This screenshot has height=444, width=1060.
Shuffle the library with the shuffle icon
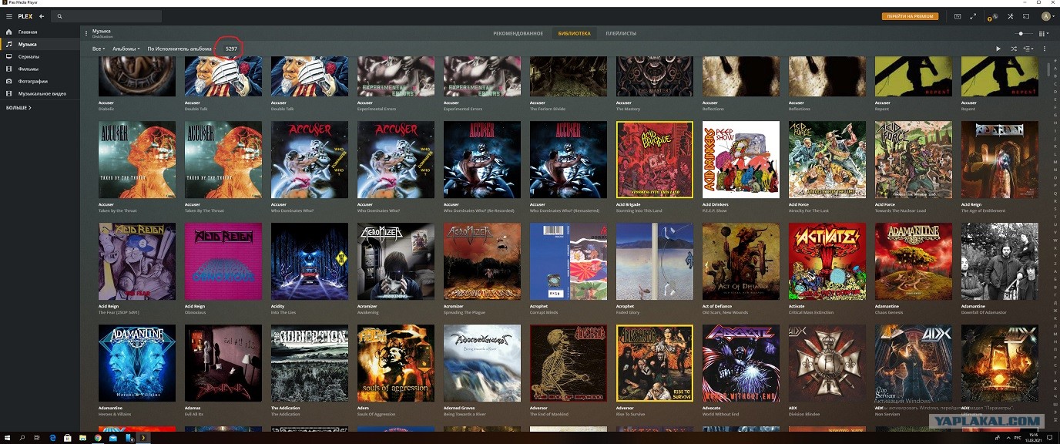1014,49
